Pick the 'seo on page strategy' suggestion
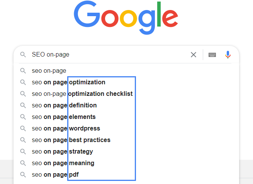 [62, 152]
